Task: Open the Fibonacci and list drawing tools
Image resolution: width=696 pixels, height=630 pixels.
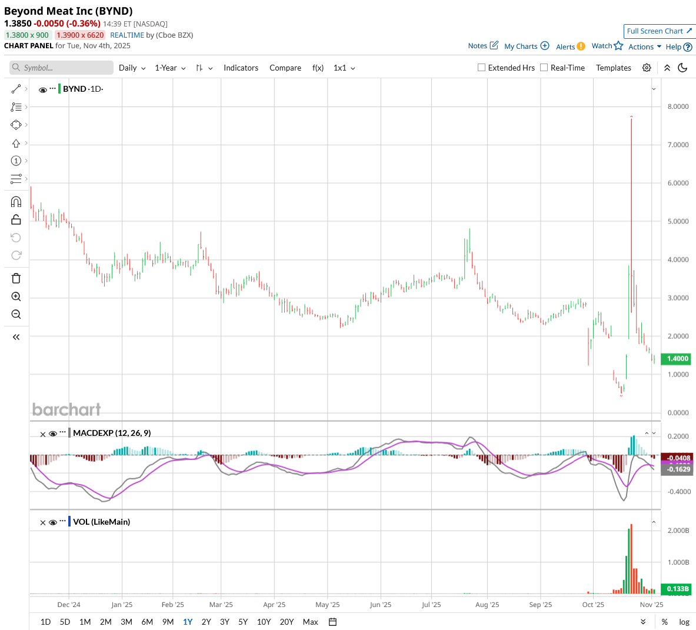Action: [x=16, y=107]
